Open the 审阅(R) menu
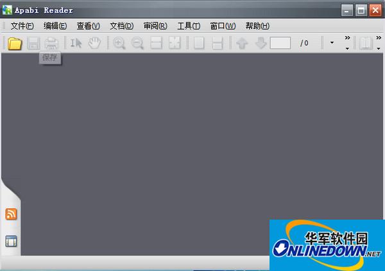Image resolution: width=385 pixels, height=271 pixels. 155,26
